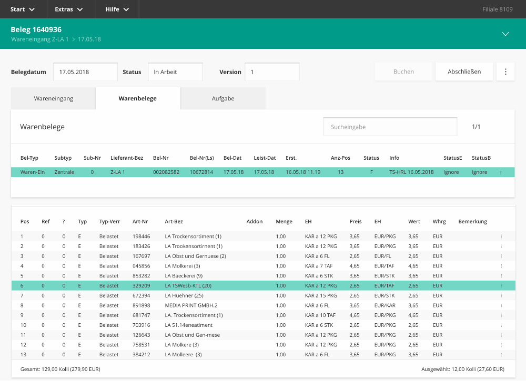Click the Preis column header
This screenshot has height=381, width=526.
pyautogui.click(x=356, y=221)
